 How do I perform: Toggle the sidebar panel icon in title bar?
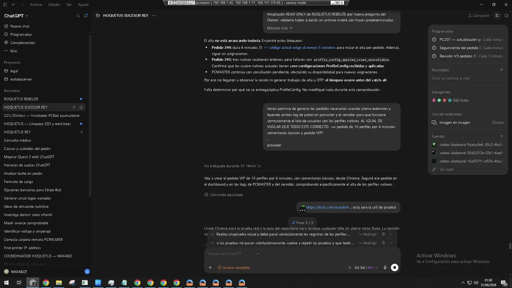pos(5,4)
